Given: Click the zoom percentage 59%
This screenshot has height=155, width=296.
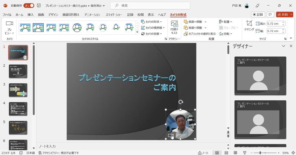Looking at the screenshot, I should point(285,153).
